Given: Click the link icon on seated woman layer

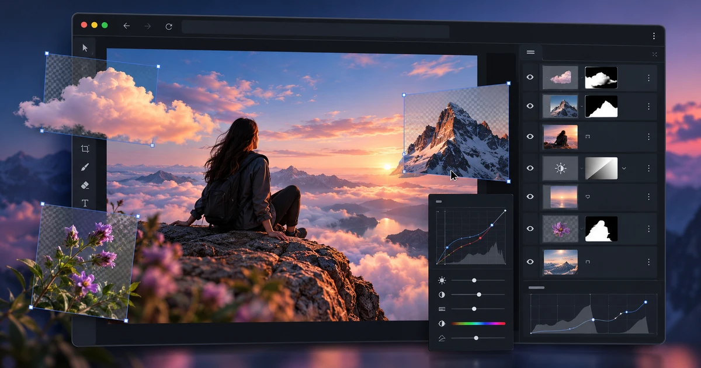Looking at the screenshot, I should coord(587,136).
